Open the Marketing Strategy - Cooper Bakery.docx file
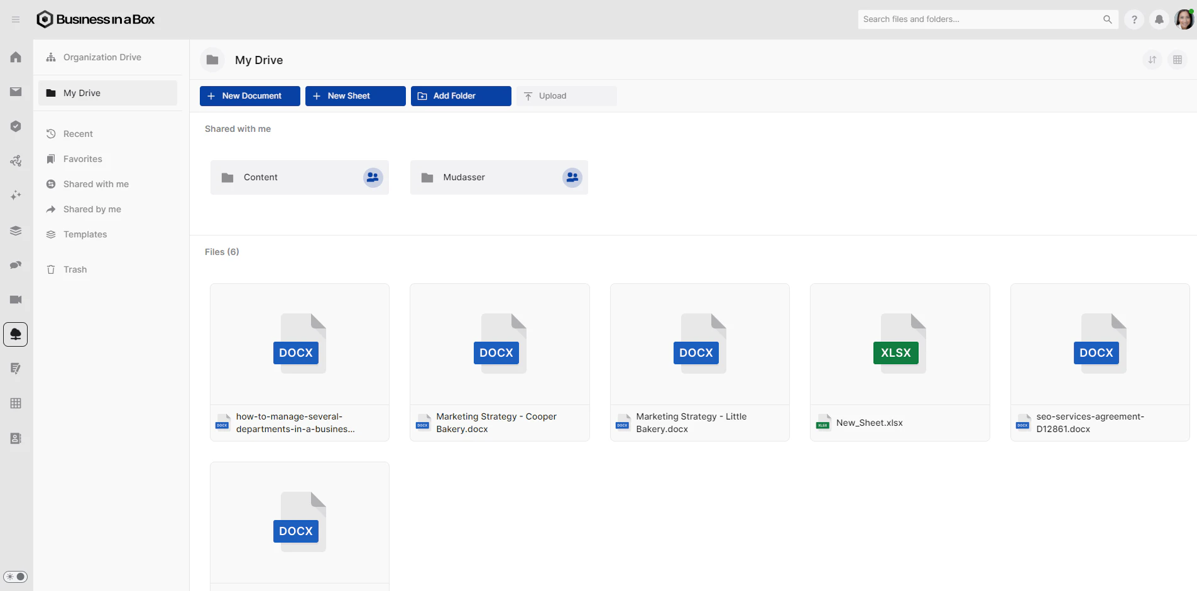The height and width of the screenshot is (591, 1197). [x=500, y=362]
